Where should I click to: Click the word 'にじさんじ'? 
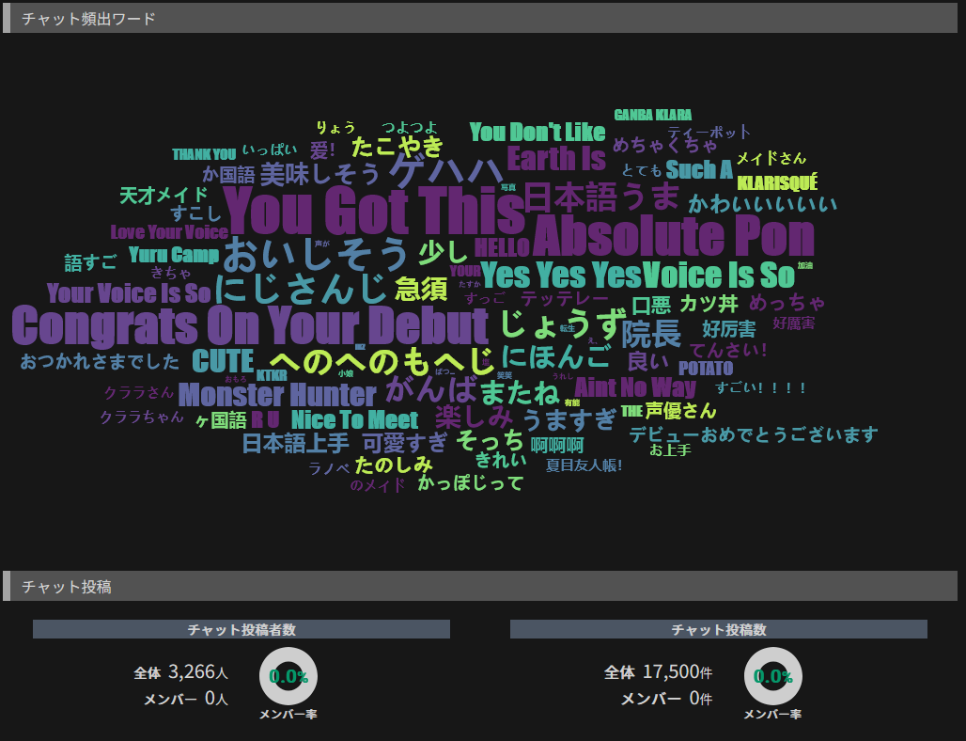pyautogui.click(x=301, y=289)
